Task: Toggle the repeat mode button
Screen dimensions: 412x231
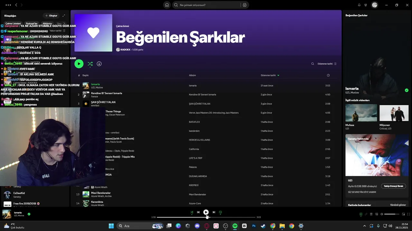Action: 220,212
